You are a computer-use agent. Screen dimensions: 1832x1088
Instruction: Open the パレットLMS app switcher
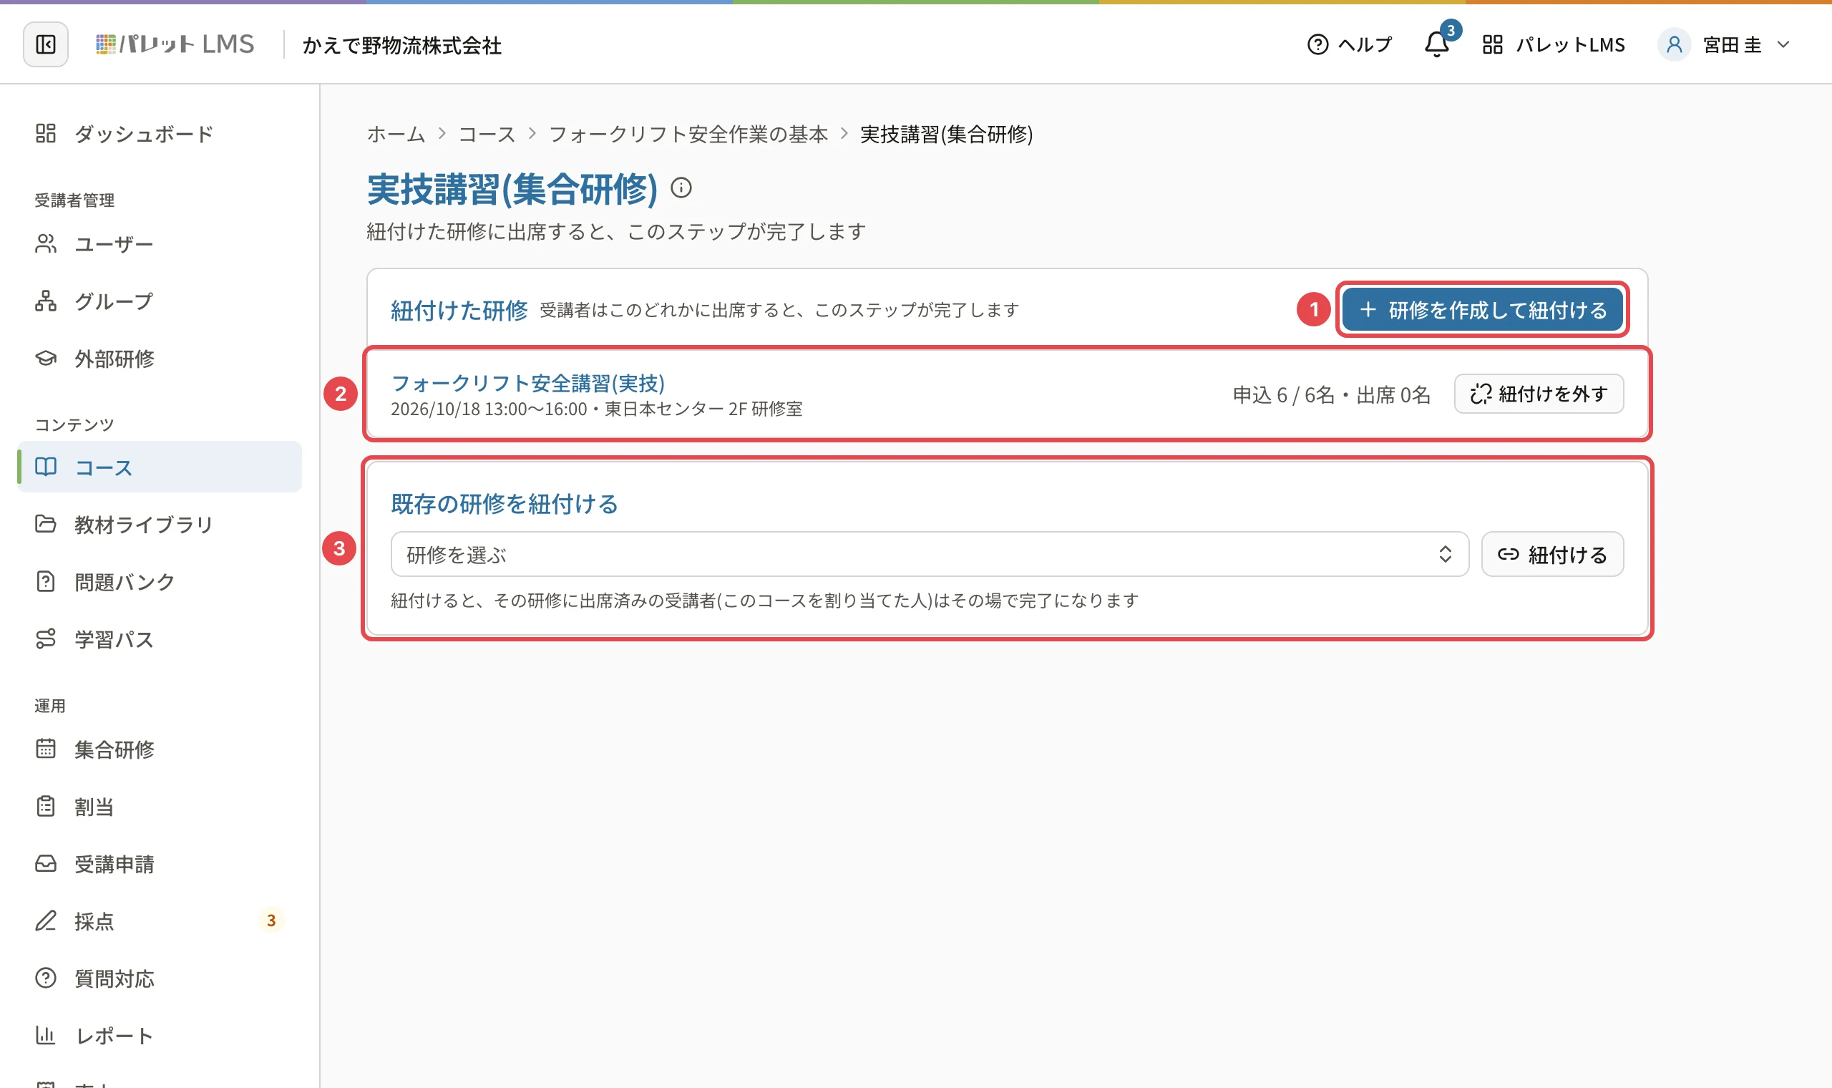(x=1554, y=44)
